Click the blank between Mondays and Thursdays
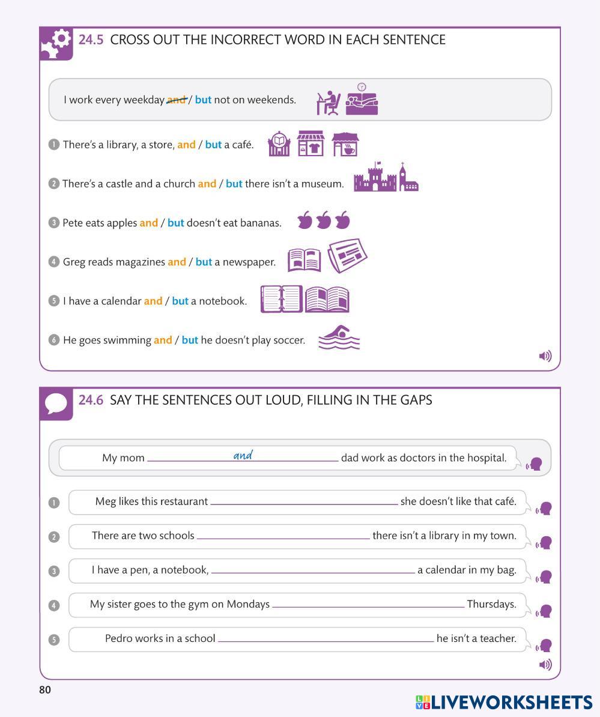600x717 pixels. (x=368, y=604)
